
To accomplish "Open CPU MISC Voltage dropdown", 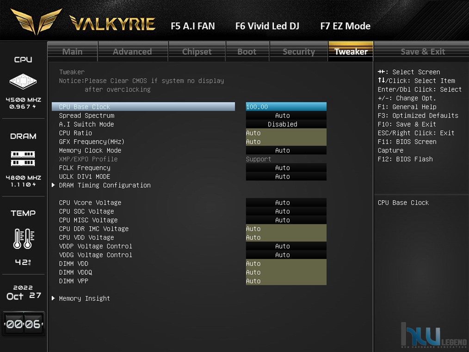I will coord(286,220).
